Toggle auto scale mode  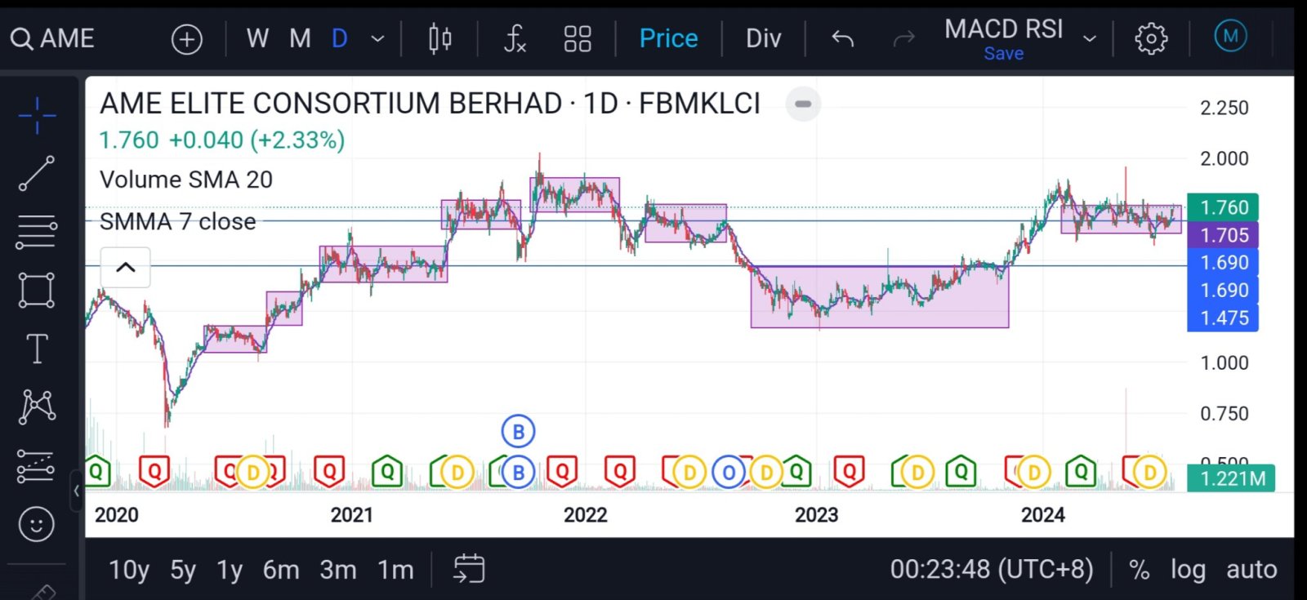tap(1251, 570)
